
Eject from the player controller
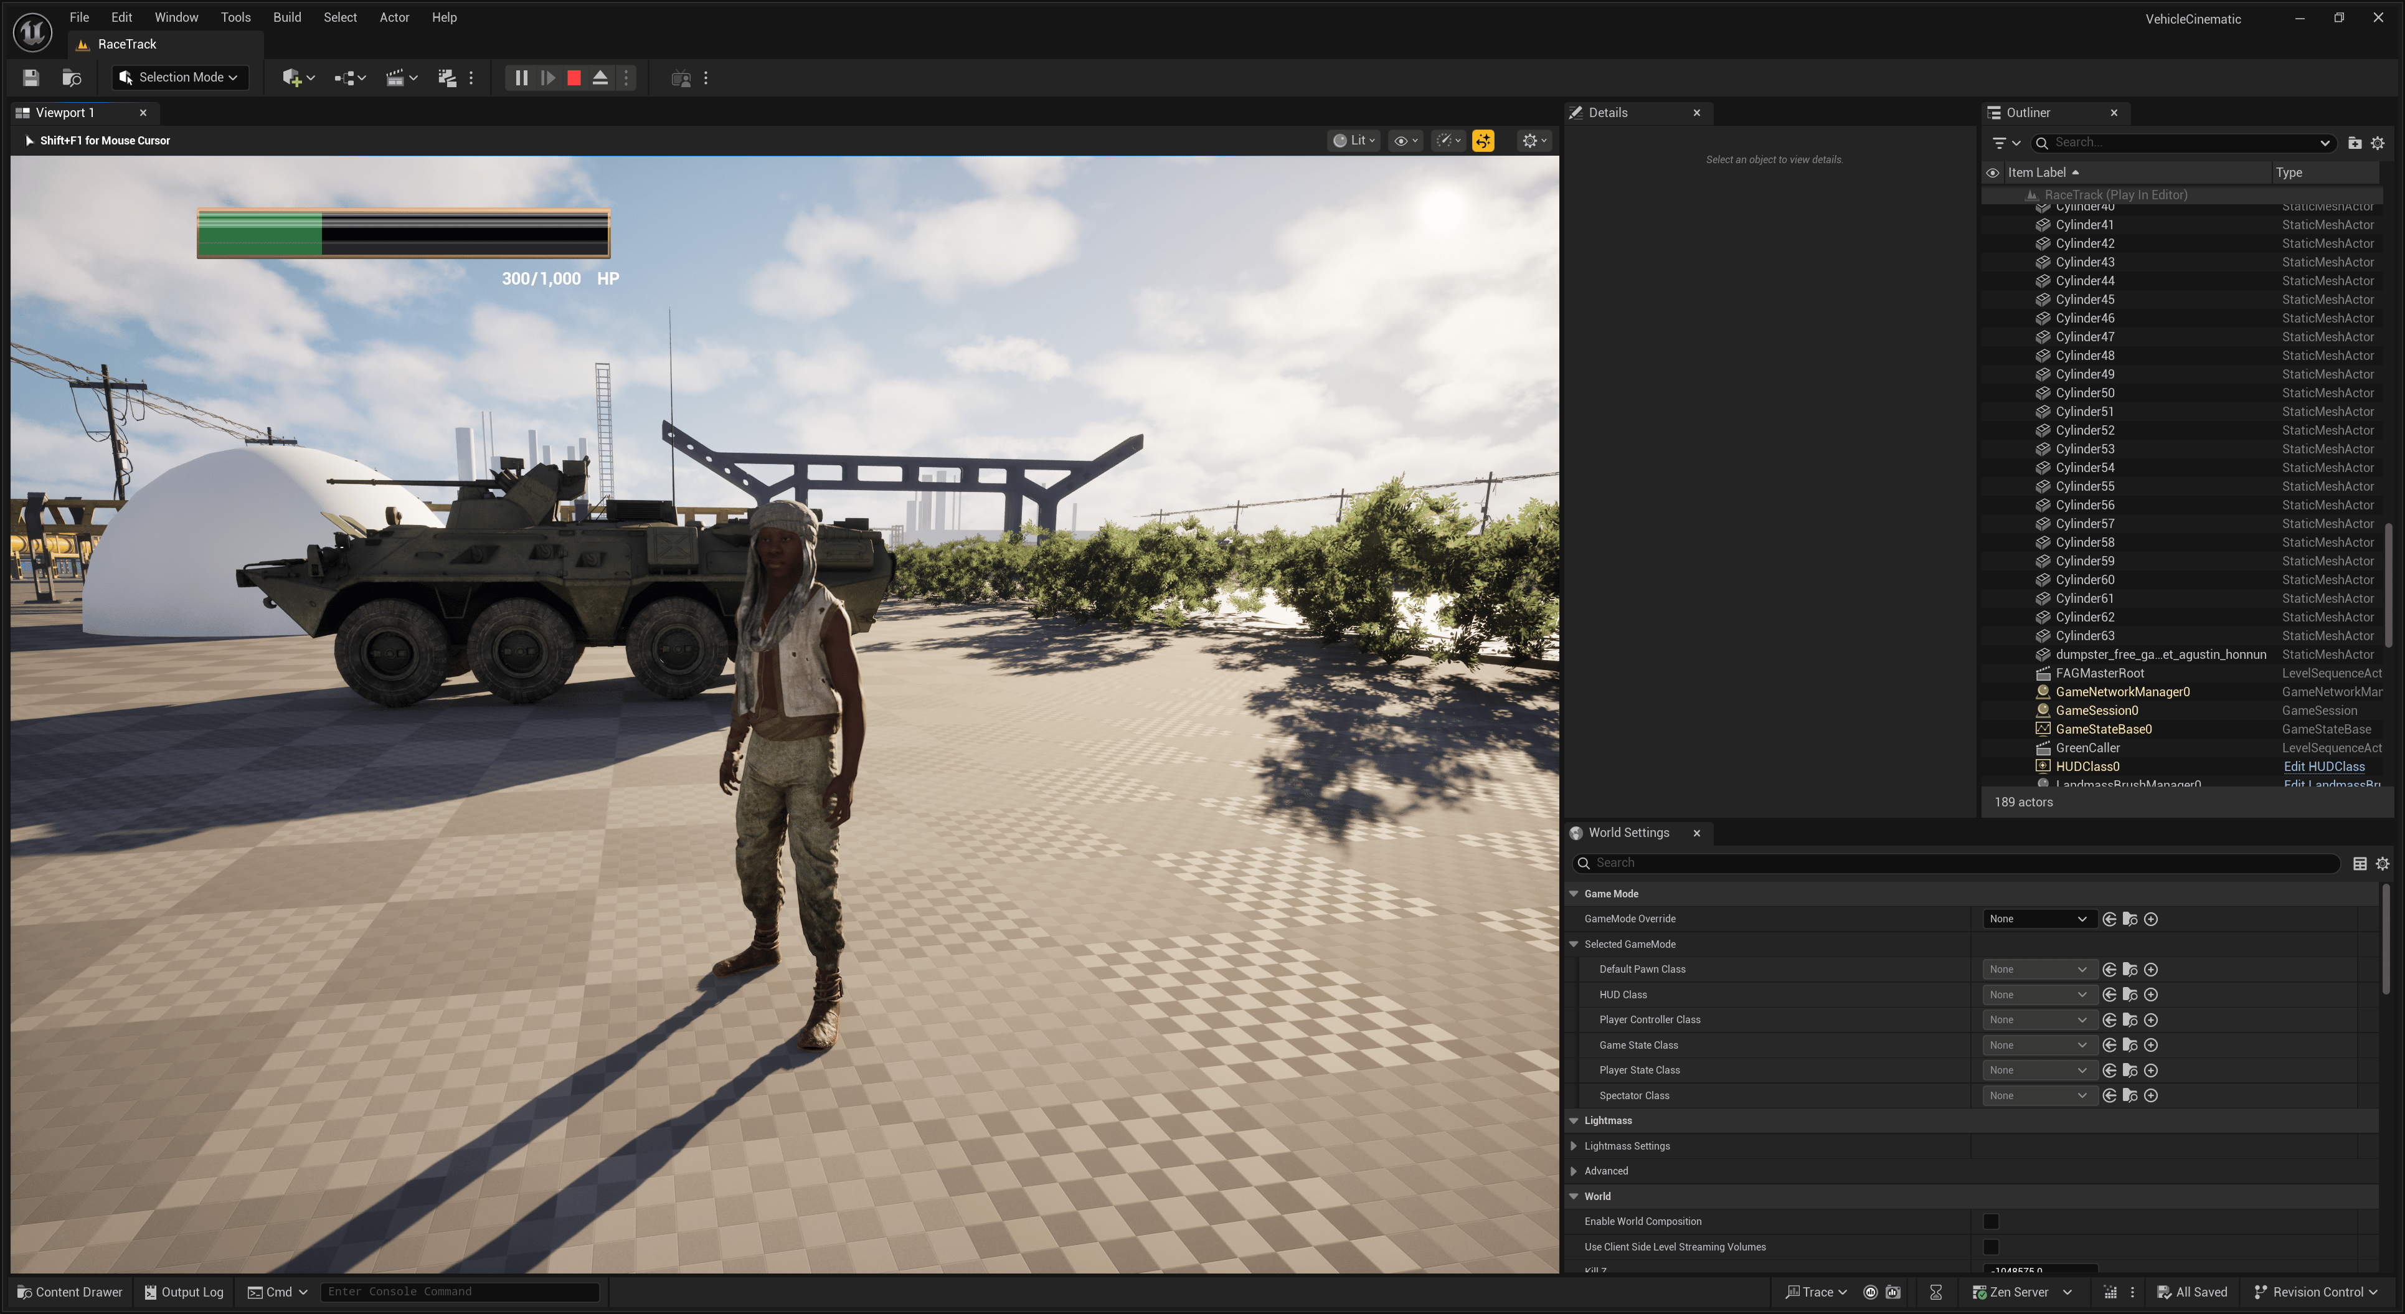point(600,78)
